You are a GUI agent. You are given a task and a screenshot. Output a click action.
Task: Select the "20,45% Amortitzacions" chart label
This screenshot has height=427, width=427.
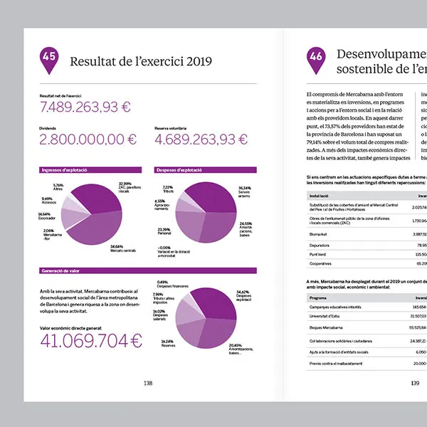point(241,349)
